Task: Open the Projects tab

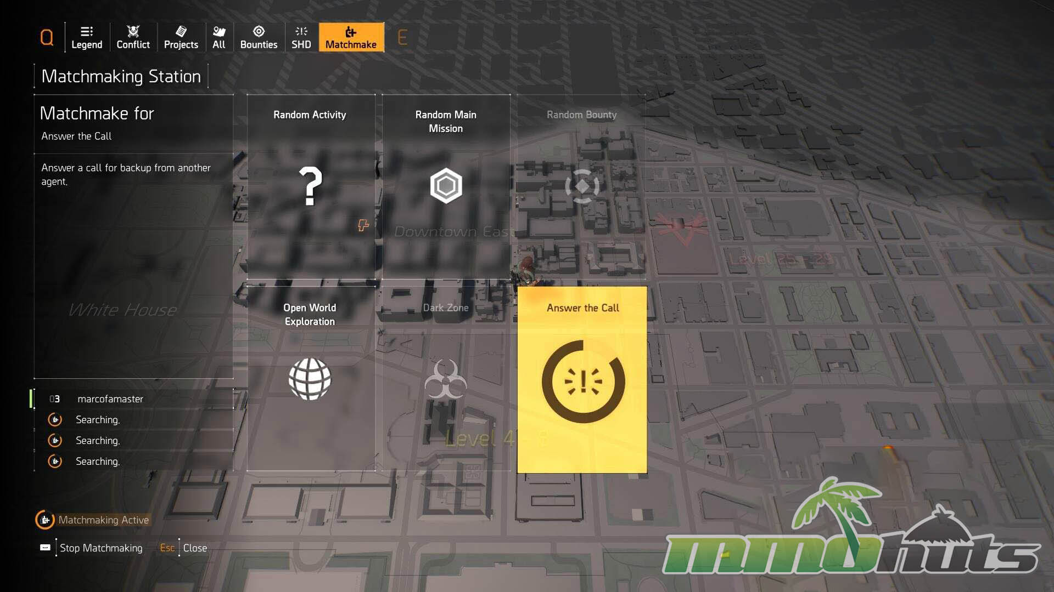Action: 181,37
